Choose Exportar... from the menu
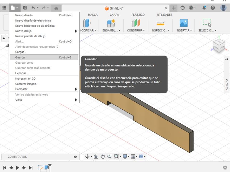The width and height of the screenshot is (230, 172). [44, 73]
